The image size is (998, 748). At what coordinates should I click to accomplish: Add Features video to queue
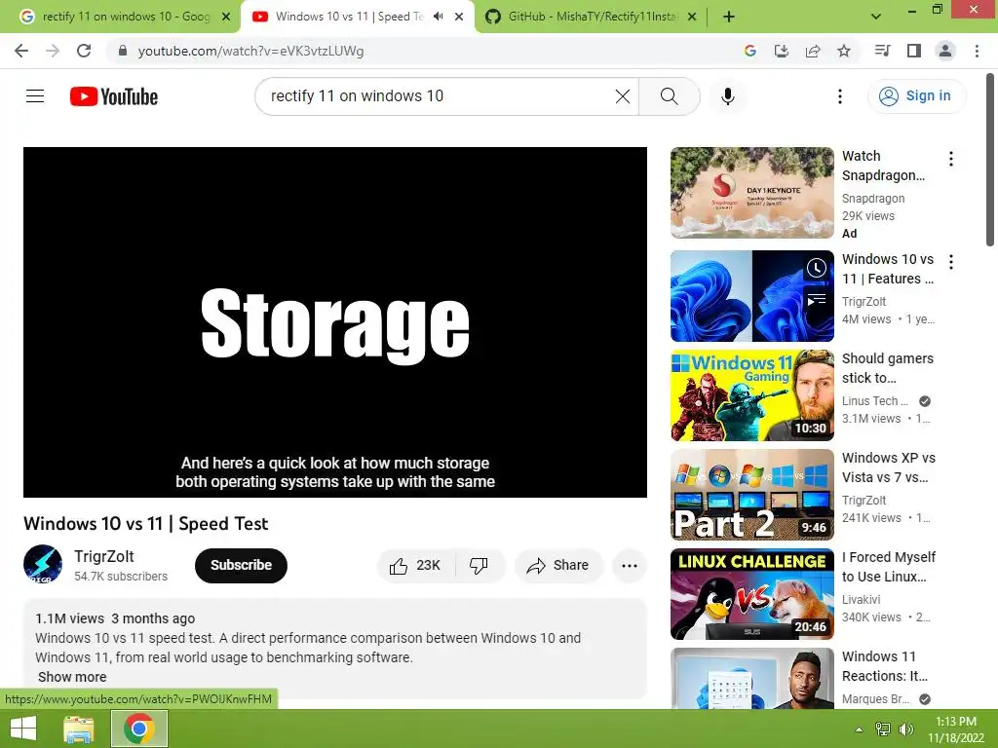tap(817, 300)
